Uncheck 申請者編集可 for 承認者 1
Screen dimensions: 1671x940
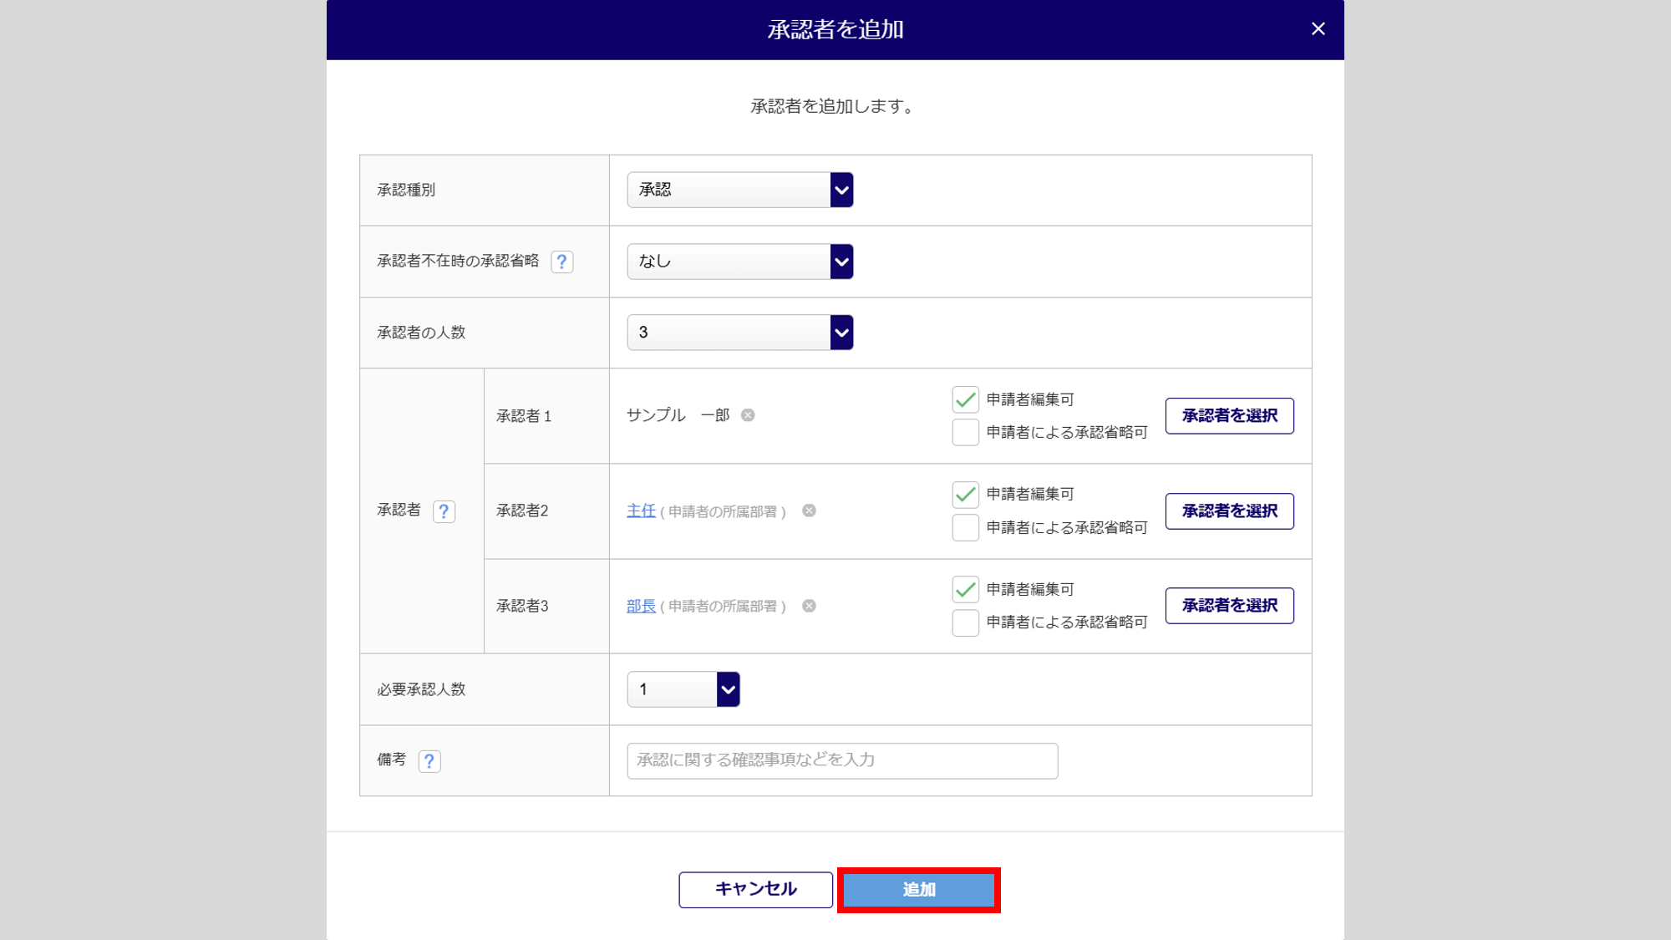[x=965, y=400]
